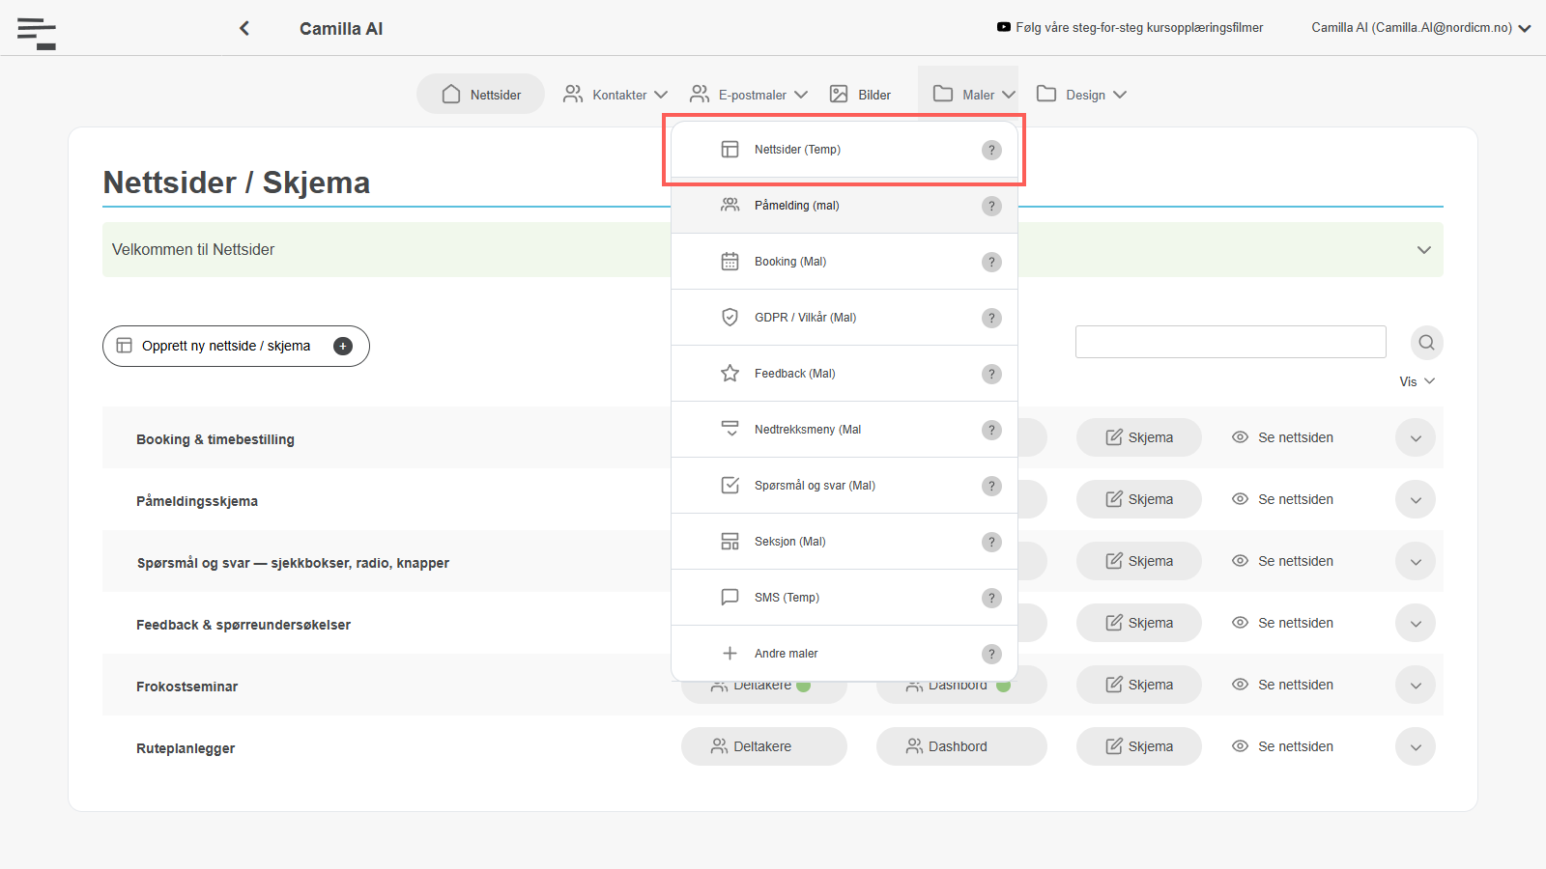This screenshot has width=1546, height=869.
Task: View Påmeldingsskjema site via Se nettsiden
Action: click(1282, 499)
